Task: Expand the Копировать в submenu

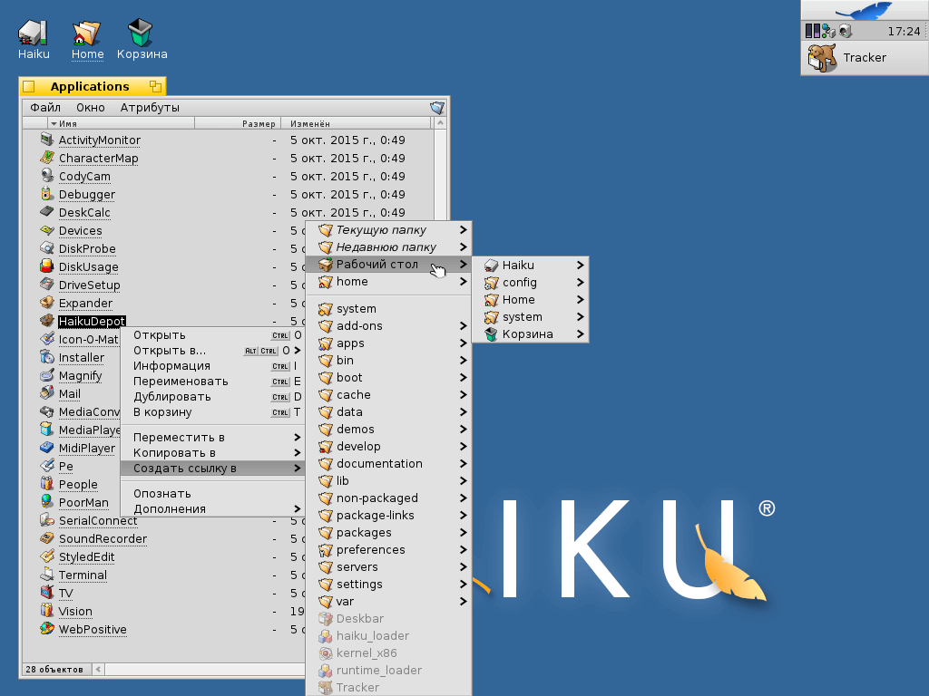Action: click(212, 453)
